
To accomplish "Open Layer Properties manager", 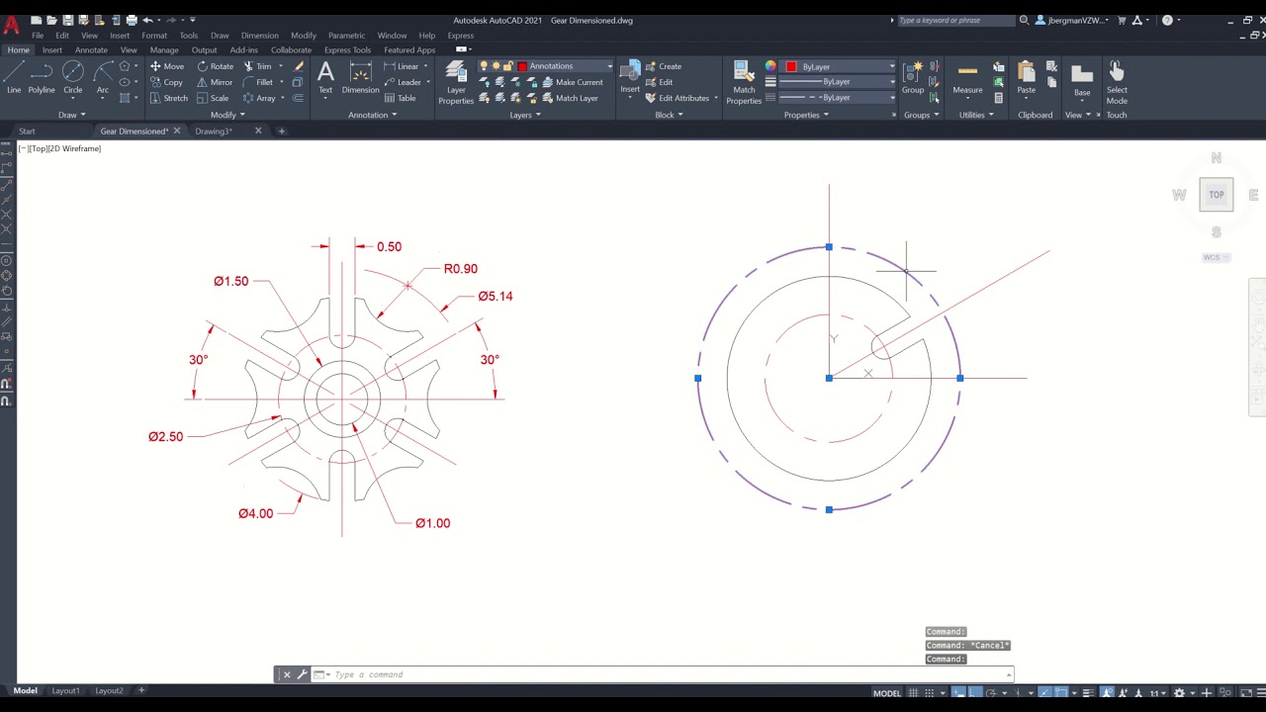I will [456, 81].
